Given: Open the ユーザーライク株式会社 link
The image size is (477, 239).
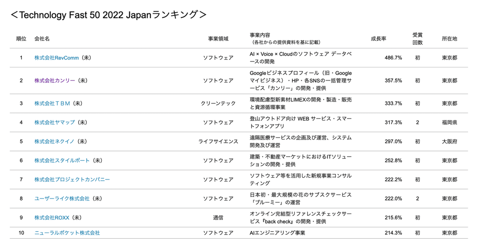Looking at the screenshot, I should 62,199.
